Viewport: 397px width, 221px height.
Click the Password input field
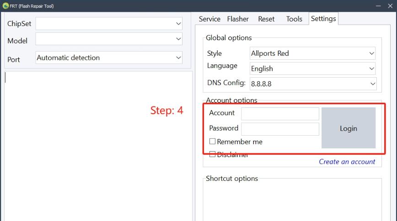pos(280,129)
